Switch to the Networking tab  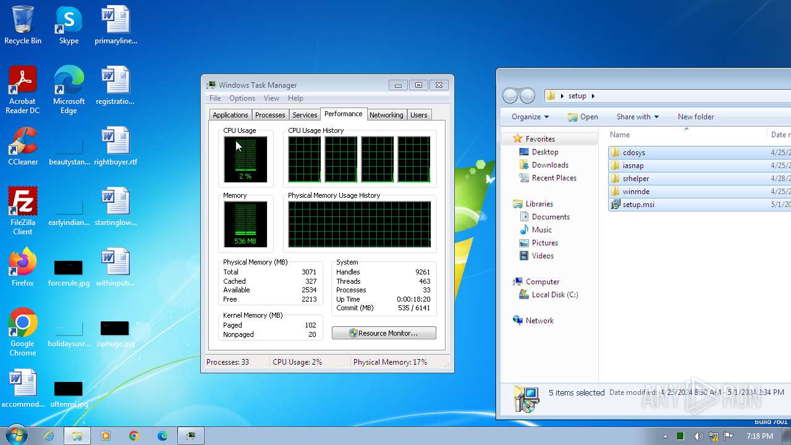[386, 115]
